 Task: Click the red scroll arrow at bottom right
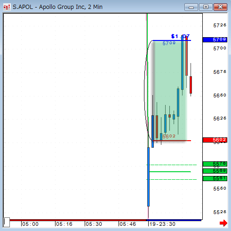click(x=223, y=223)
